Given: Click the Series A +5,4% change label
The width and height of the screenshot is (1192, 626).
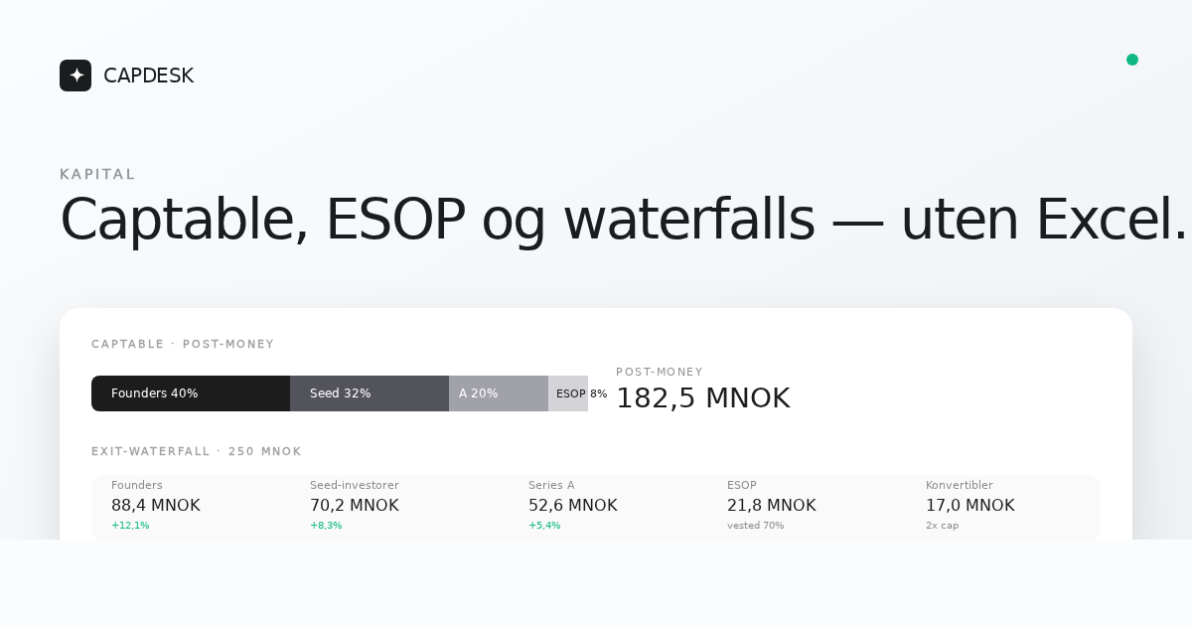Looking at the screenshot, I should tap(544, 526).
